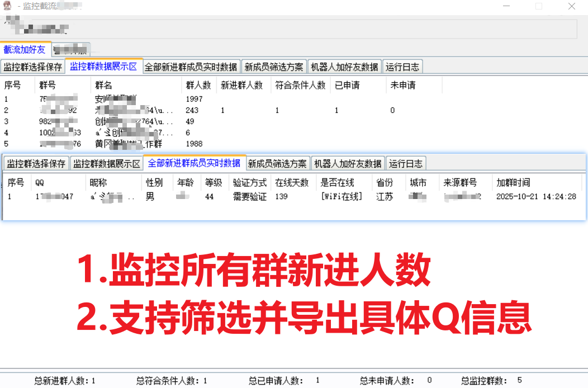Sort members by 加群时间 column header
Screen dimensions: 588x388
(513, 183)
